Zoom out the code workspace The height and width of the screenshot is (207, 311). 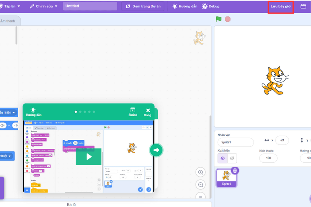pos(201,184)
